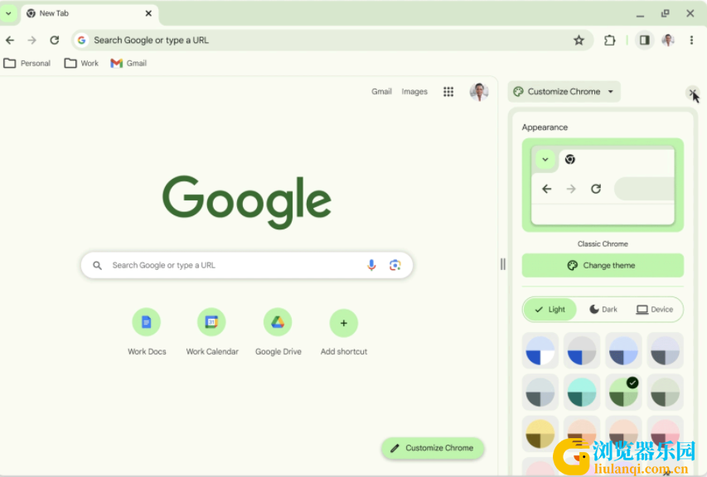This screenshot has height=477, width=707.
Task: Pick the sage grey-green color swatch
Action: pos(665,393)
